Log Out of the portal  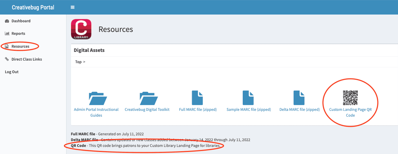click(x=12, y=72)
